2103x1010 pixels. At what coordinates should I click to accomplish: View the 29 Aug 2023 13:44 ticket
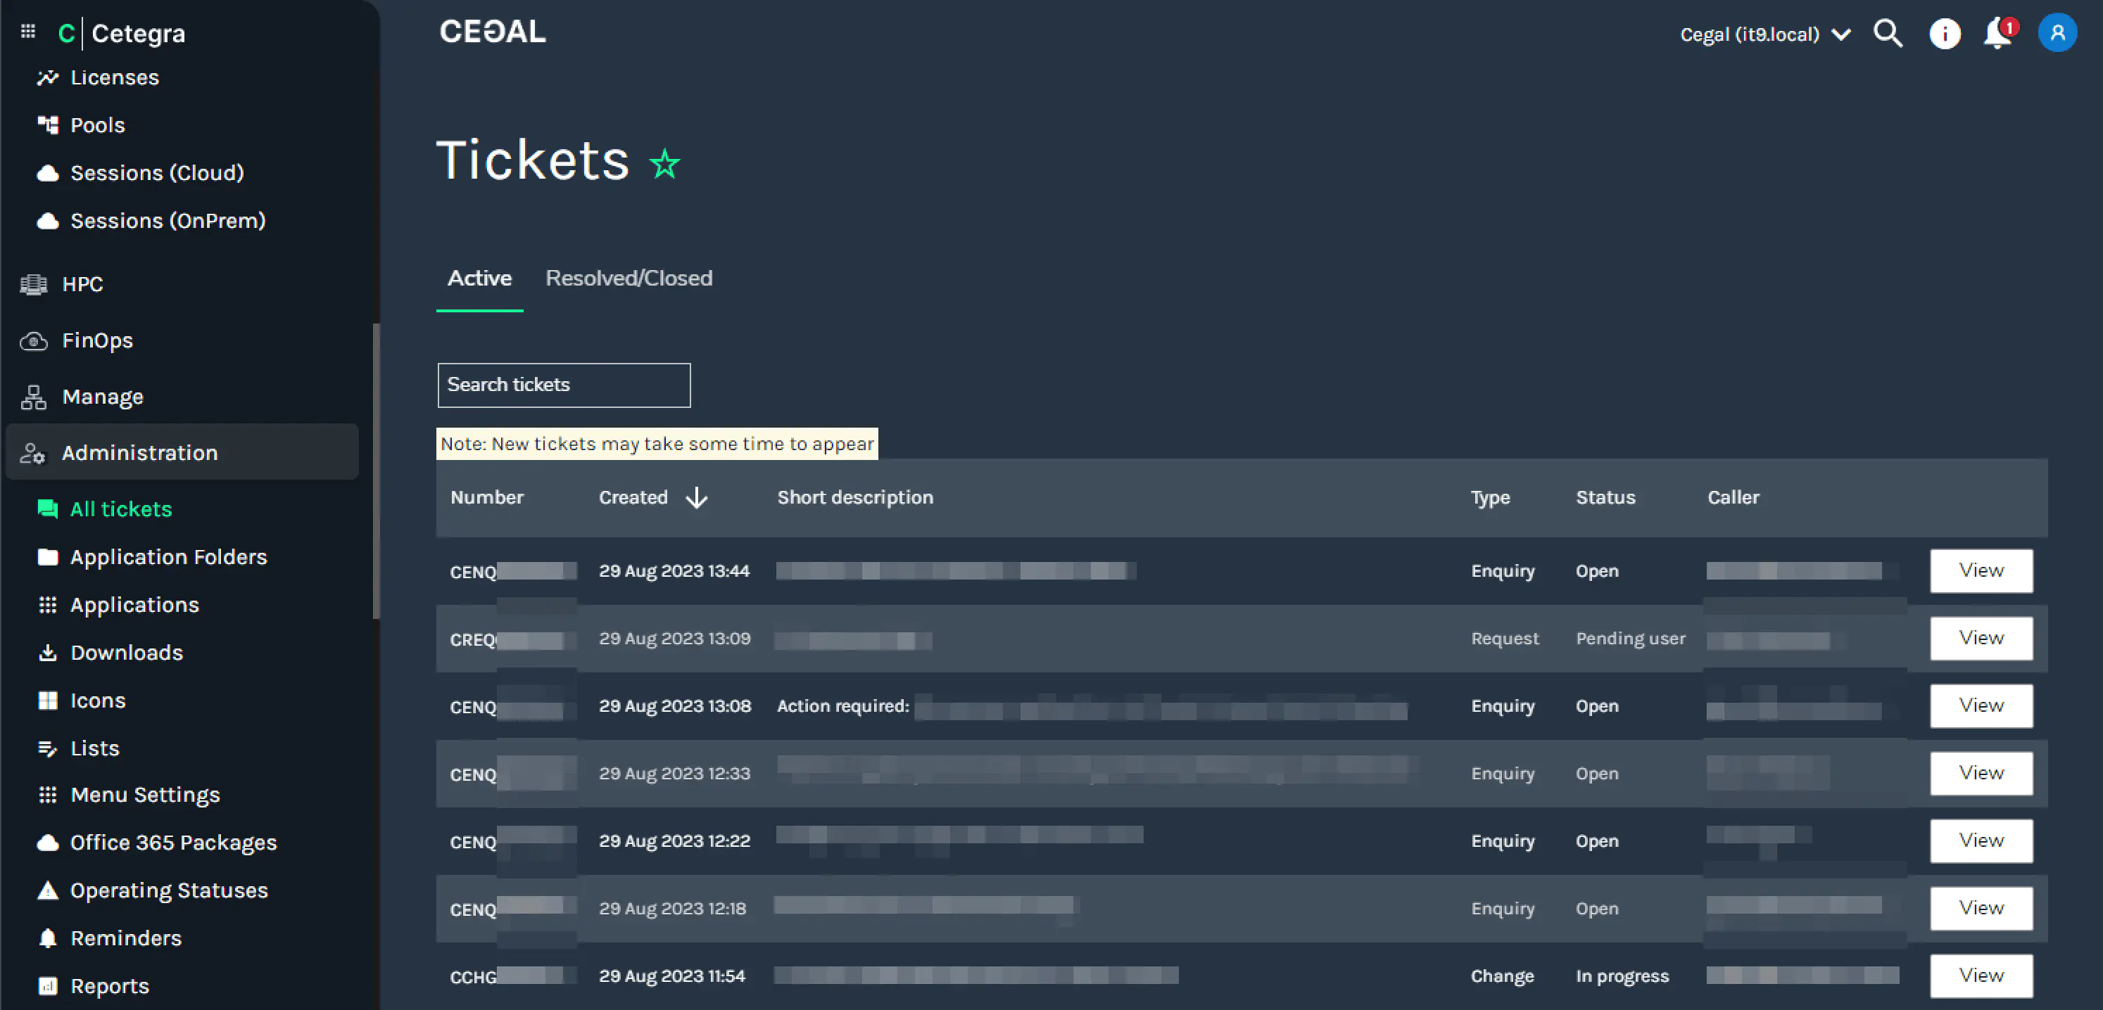tap(1981, 570)
